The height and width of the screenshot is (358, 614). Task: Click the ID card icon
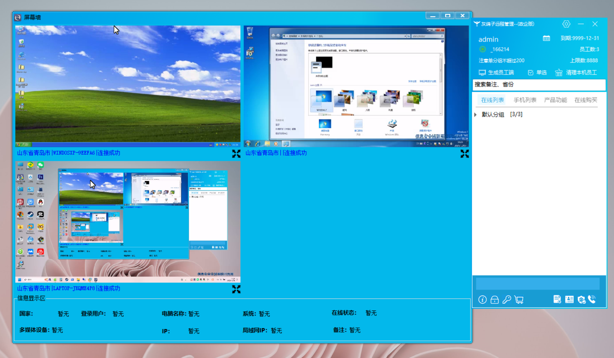569,300
